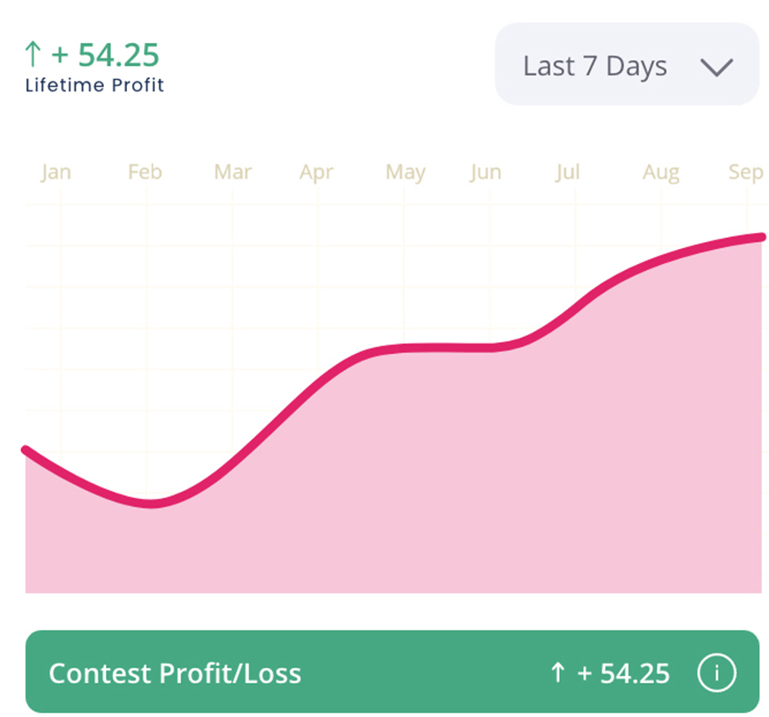This screenshot has height=717, width=769.
Task: Click the profit line's lowest dip near Feb
Action: 152,505
